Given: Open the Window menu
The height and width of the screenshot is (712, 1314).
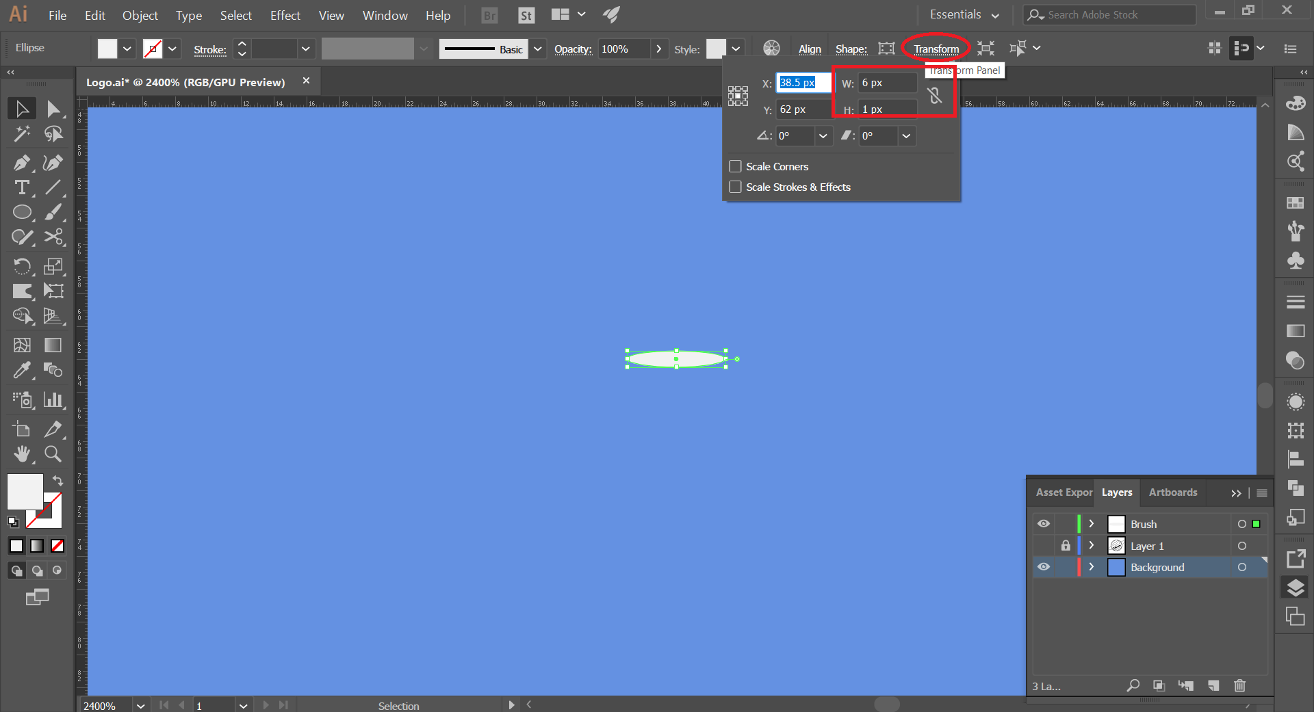Looking at the screenshot, I should [385, 15].
